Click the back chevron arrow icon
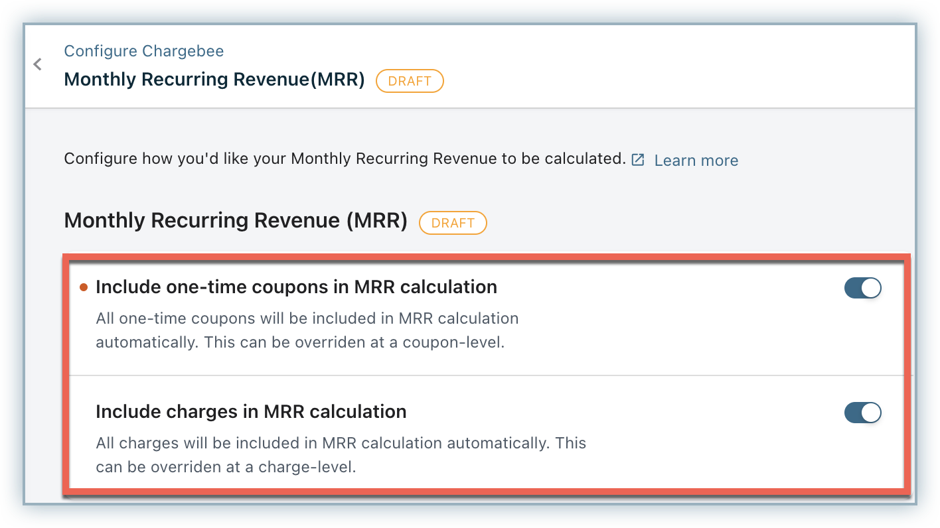940x528 pixels. tap(38, 64)
